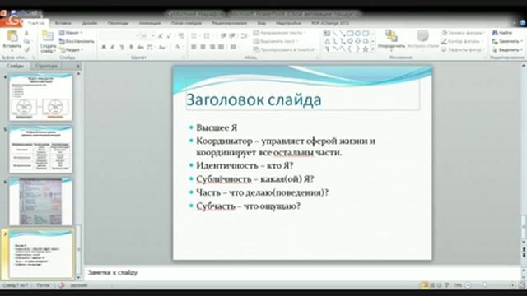Select the Rectangle shape in gallery

point(350,33)
